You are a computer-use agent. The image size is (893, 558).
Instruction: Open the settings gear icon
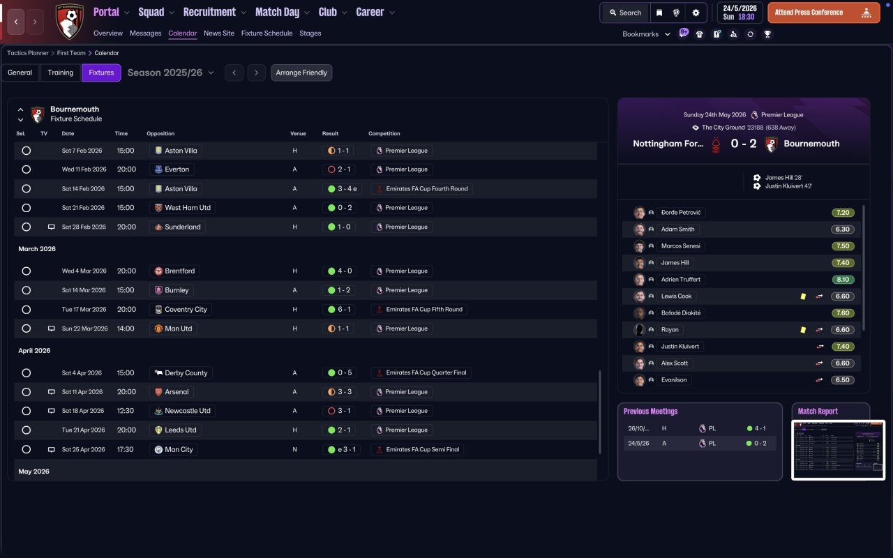point(696,13)
